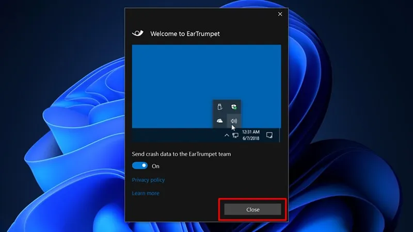Open the action center notification icon

pyautogui.click(x=269, y=135)
